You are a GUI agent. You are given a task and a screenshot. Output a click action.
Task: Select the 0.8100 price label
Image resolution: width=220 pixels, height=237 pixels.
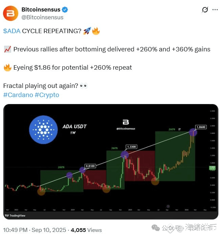tap(90, 166)
